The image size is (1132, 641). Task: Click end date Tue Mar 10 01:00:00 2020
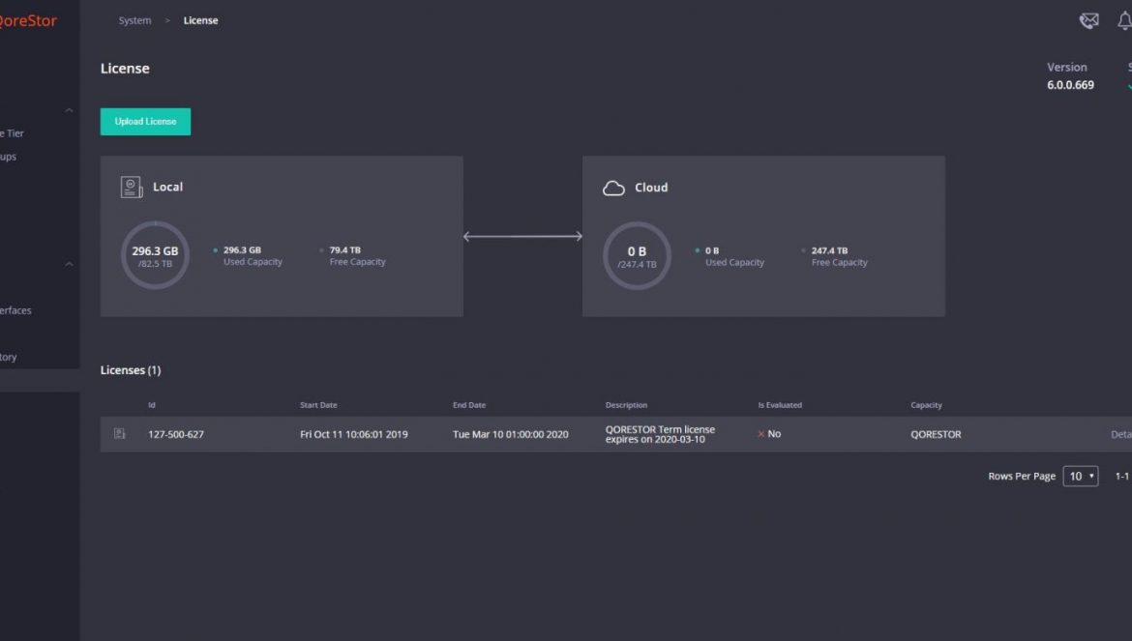click(x=511, y=434)
